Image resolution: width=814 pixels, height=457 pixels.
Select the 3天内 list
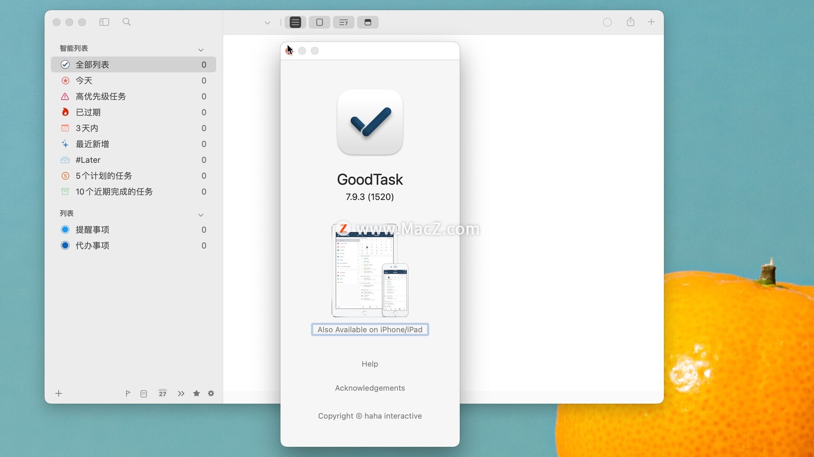[x=134, y=128]
